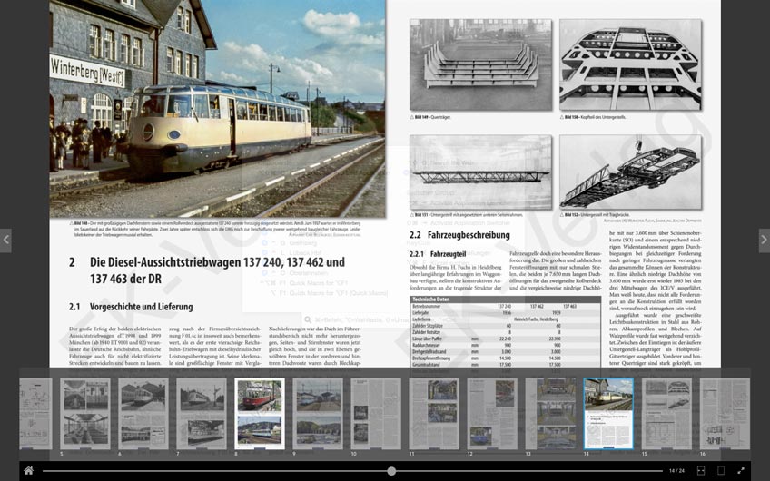Click the 'Länge über Puffer' table row
Image resolution: width=770 pixels, height=481 pixels.
[505, 339]
